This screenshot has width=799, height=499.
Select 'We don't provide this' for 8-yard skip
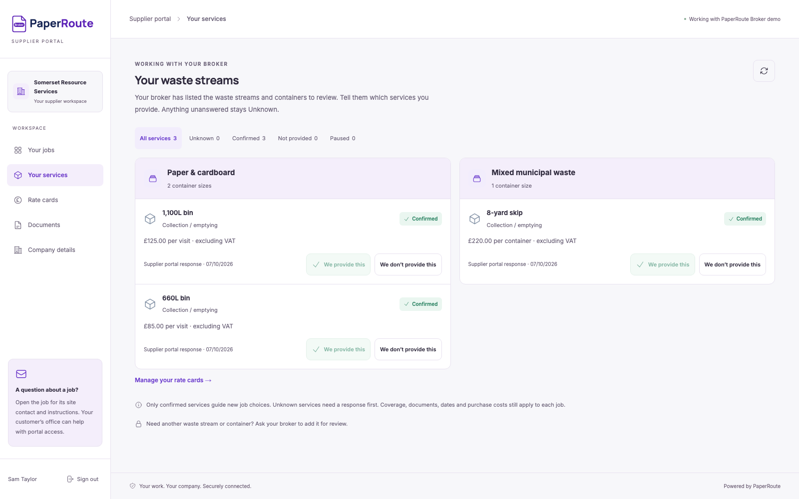pyautogui.click(x=732, y=264)
